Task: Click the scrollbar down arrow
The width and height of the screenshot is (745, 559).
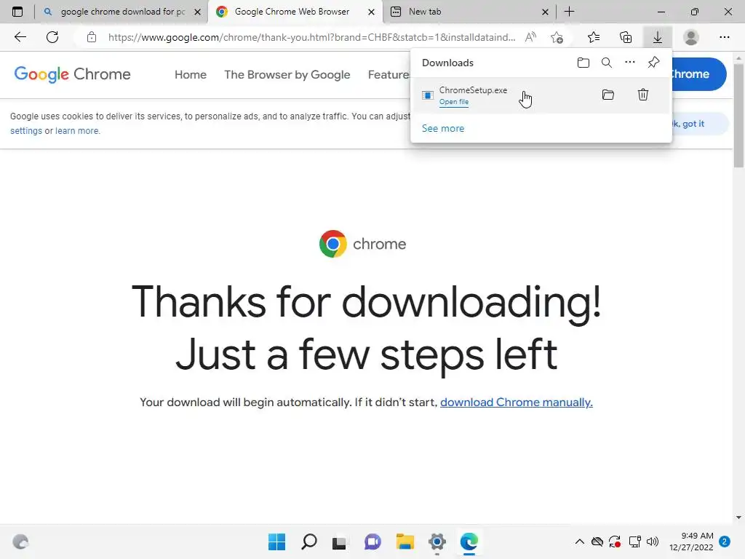Action: click(x=738, y=518)
